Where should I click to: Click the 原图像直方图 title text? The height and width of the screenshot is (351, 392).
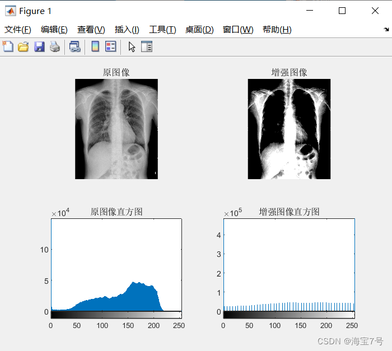[x=116, y=212]
